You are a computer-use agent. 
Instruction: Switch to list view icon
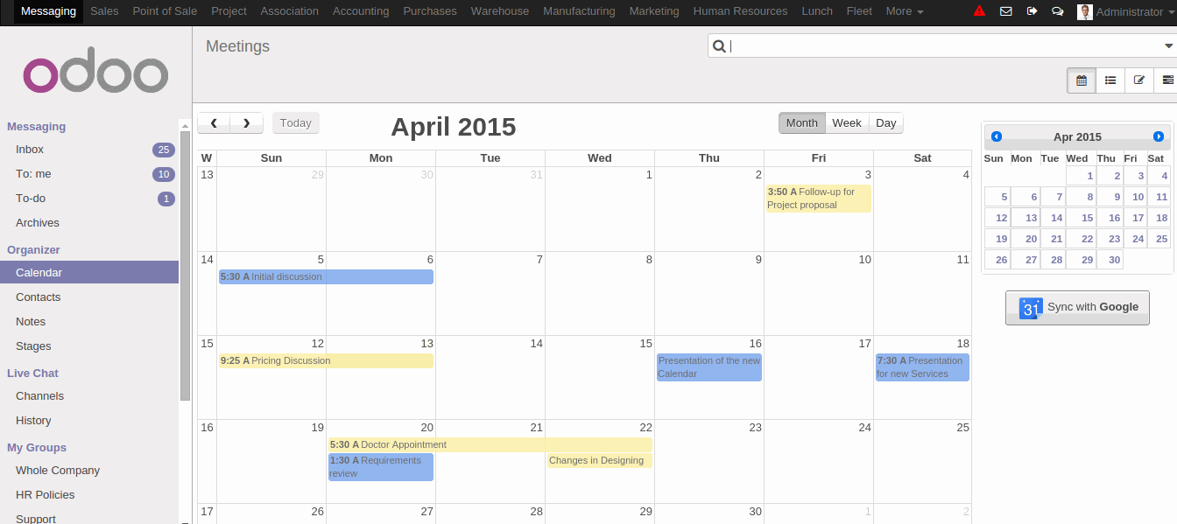1110,80
